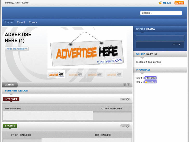Click the large Advertise Here banner image
Screen dimensions: 189x142
87,50
